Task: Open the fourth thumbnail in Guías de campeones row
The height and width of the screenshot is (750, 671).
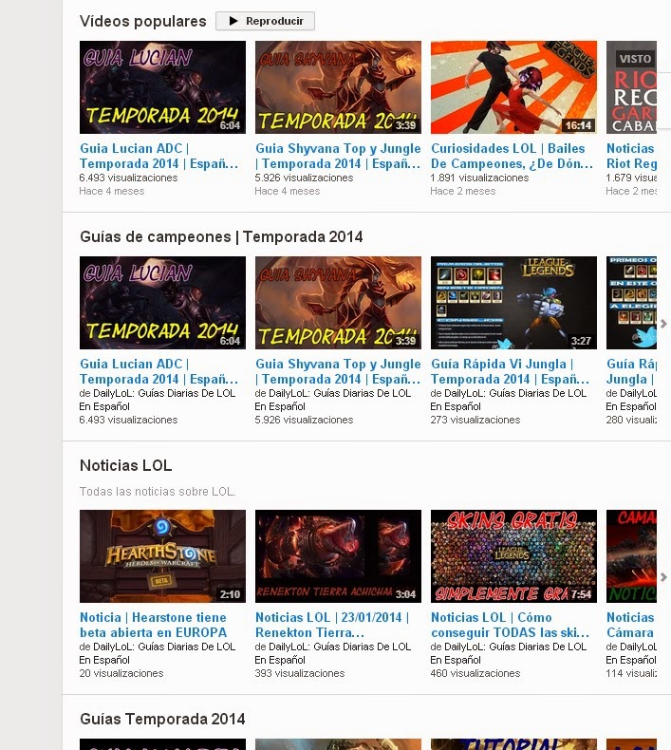Action: [x=631, y=303]
